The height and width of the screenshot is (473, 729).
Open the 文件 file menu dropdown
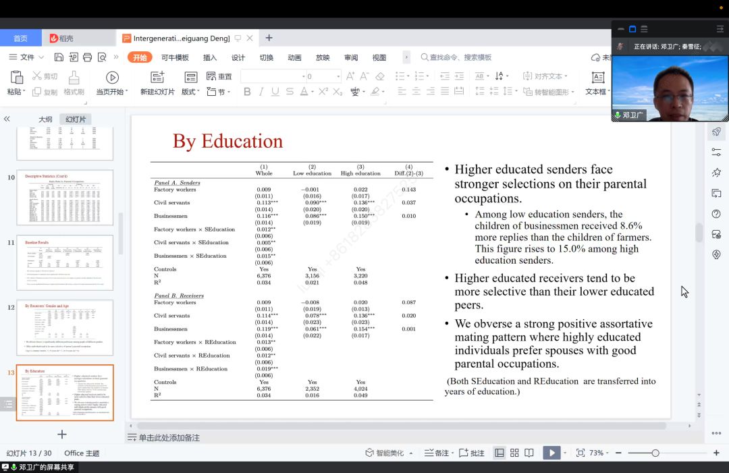(27, 57)
